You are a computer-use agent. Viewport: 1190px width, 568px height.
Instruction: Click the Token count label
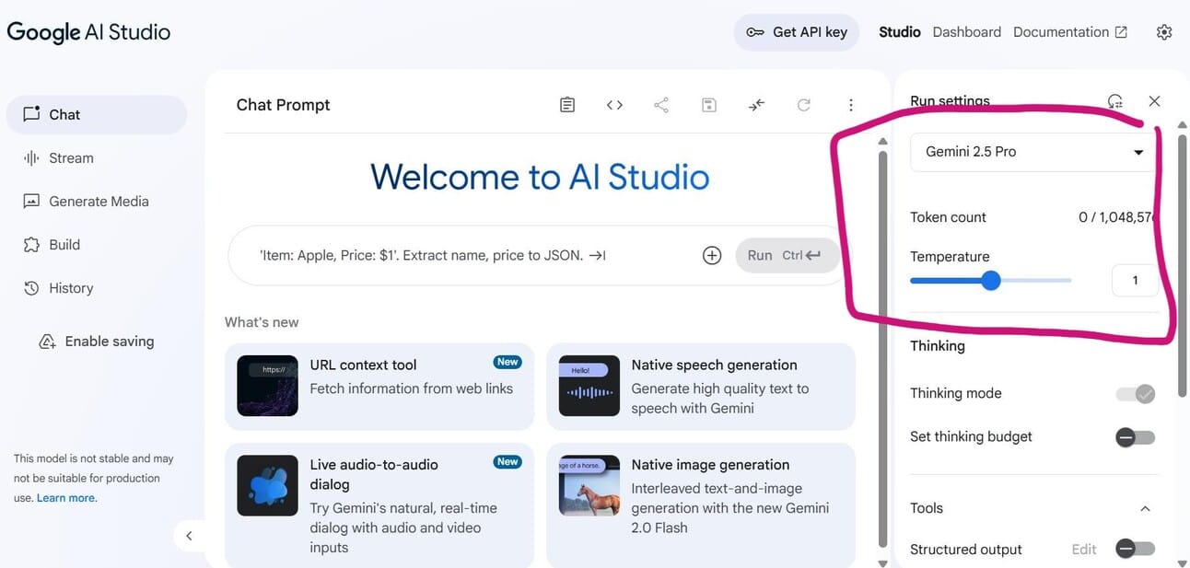[x=948, y=217]
